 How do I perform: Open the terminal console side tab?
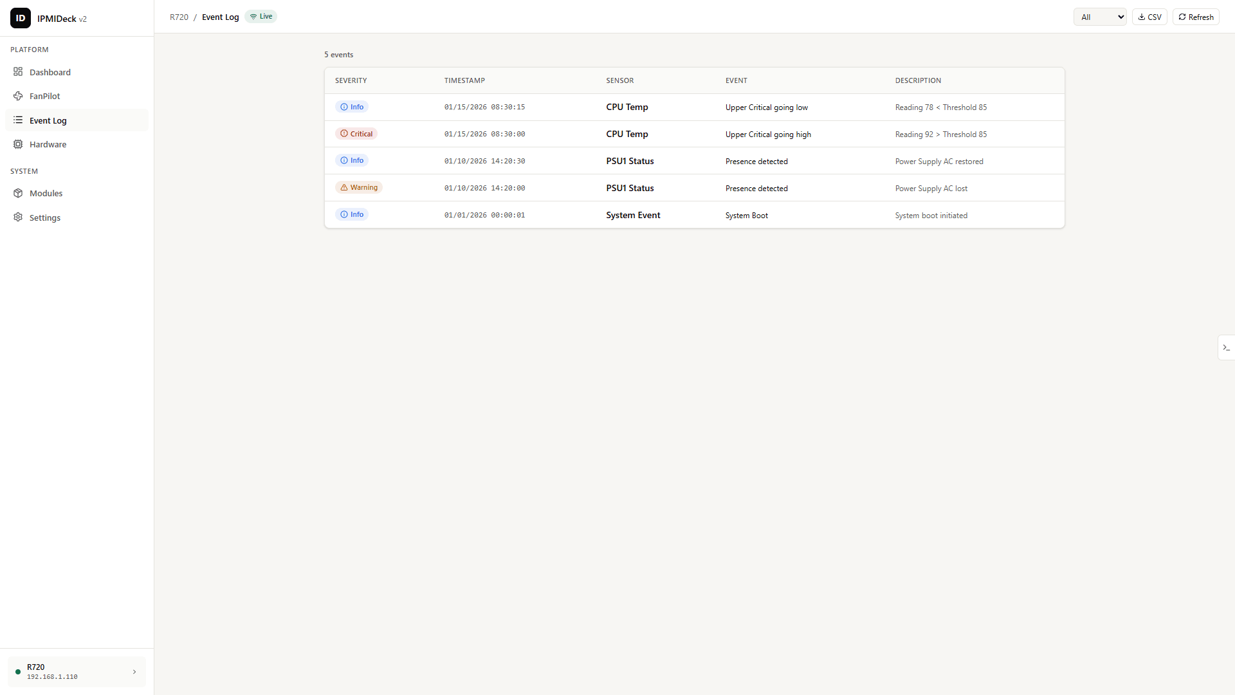click(x=1226, y=347)
